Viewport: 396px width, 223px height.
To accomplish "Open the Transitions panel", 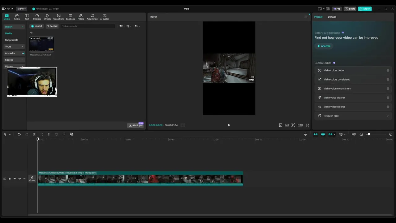I will [58, 17].
